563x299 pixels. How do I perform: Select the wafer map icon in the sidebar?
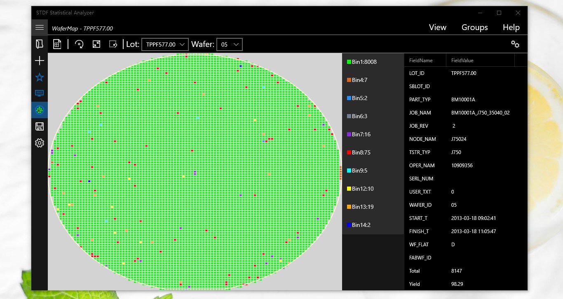point(40,110)
